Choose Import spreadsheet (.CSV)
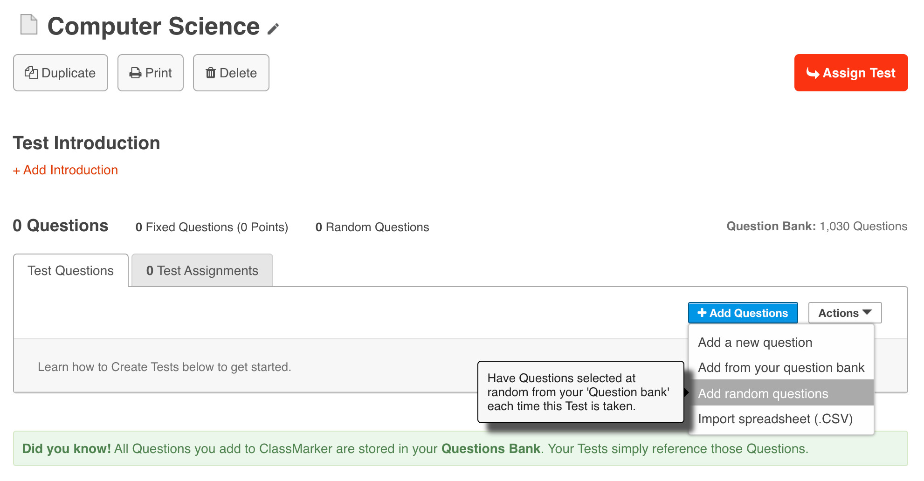924x481 pixels. 775,419
